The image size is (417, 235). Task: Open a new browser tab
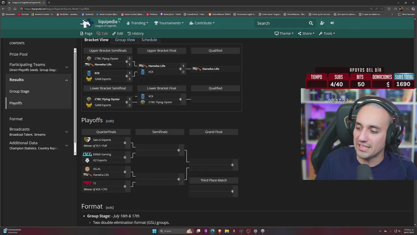point(49,3)
